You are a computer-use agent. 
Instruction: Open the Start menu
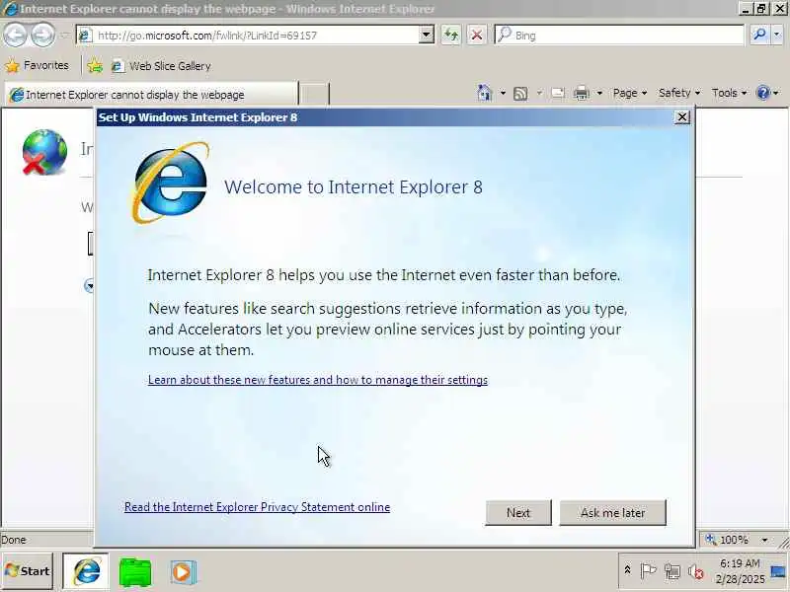28,571
